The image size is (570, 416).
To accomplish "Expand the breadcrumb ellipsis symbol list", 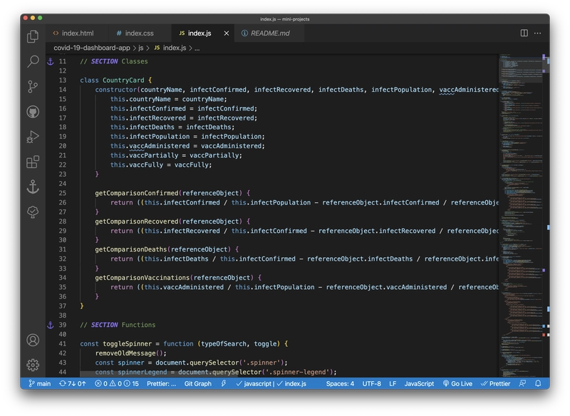I will click(197, 48).
